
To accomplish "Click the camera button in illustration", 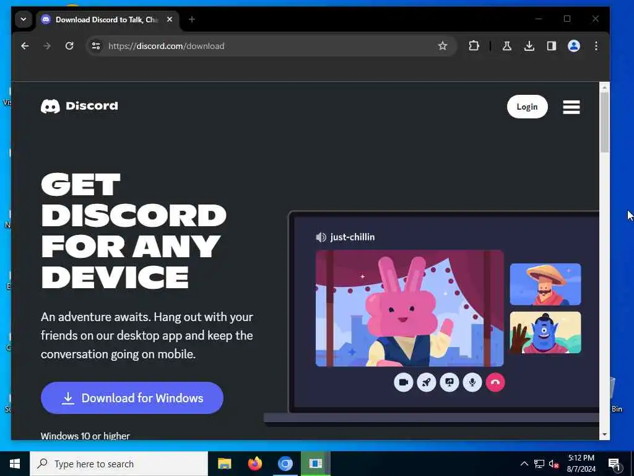I will pos(404,382).
